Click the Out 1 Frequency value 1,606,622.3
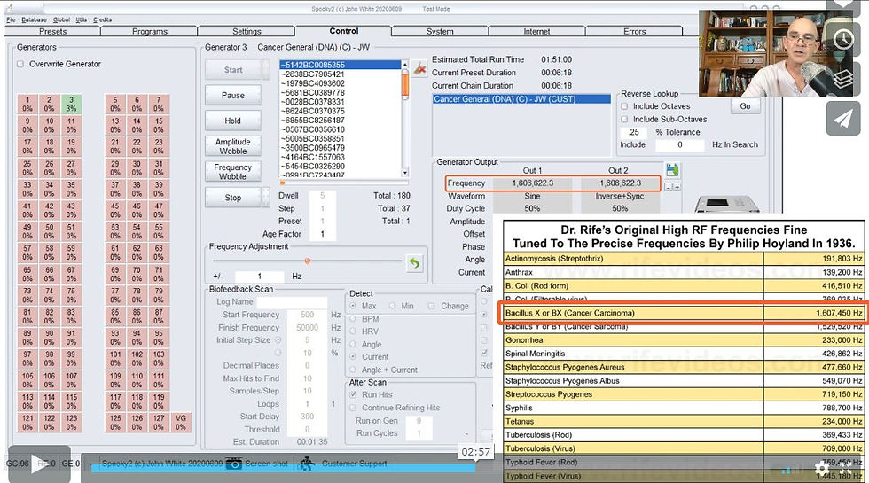 click(533, 183)
